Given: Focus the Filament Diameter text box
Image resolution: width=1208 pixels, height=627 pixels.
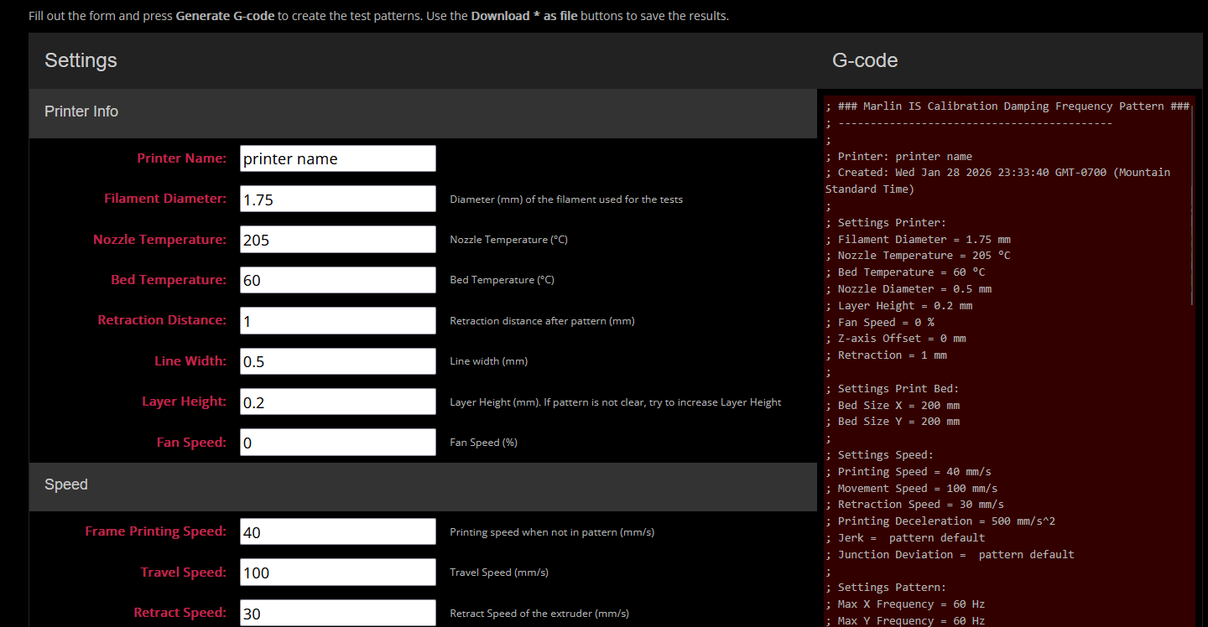Looking at the screenshot, I should point(337,199).
